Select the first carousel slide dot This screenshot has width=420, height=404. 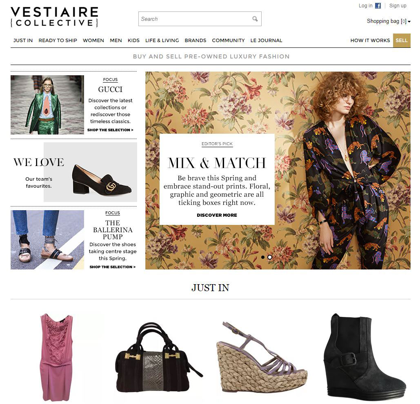263,257
